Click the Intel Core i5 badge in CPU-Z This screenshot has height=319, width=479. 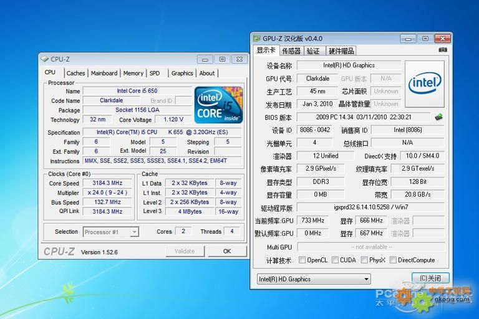(x=218, y=105)
